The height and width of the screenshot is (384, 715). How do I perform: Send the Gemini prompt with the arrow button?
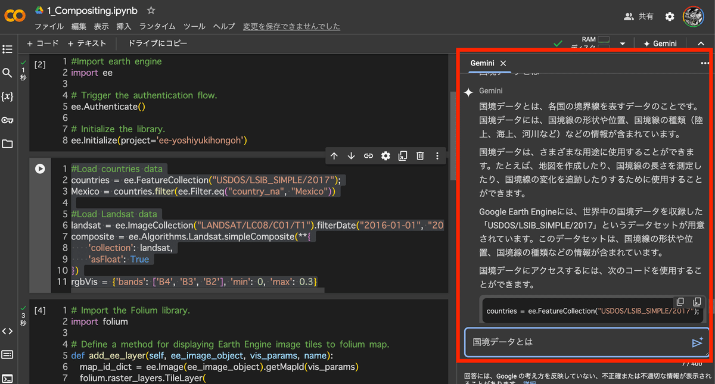click(x=697, y=343)
